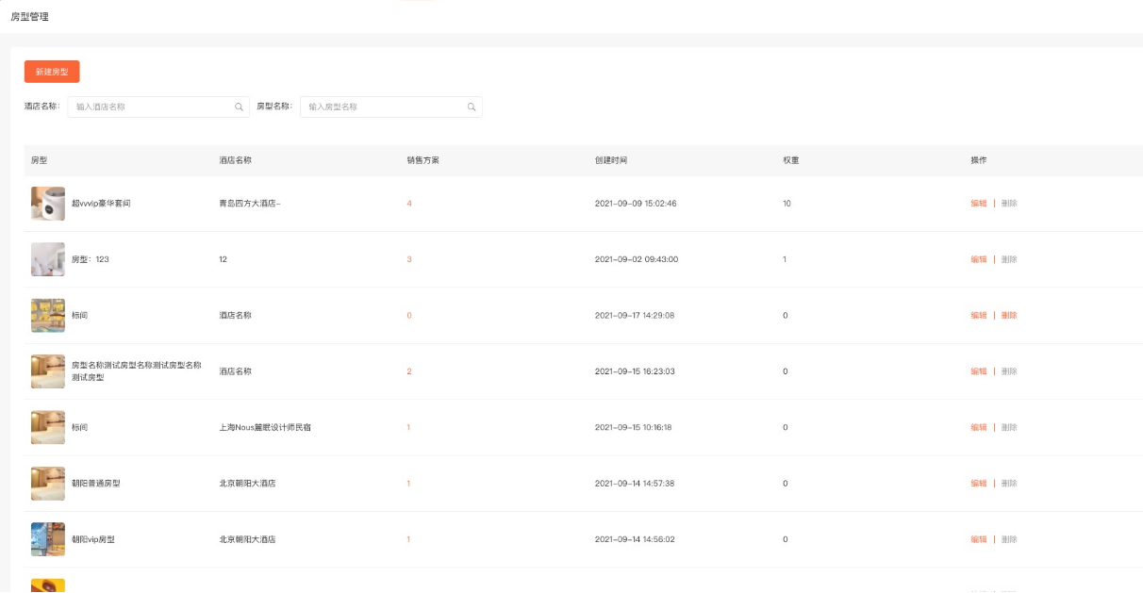Open sales plan count 4 for 超vvvip豪华套间
The height and width of the screenshot is (593, 1143).
pos(409,204)
